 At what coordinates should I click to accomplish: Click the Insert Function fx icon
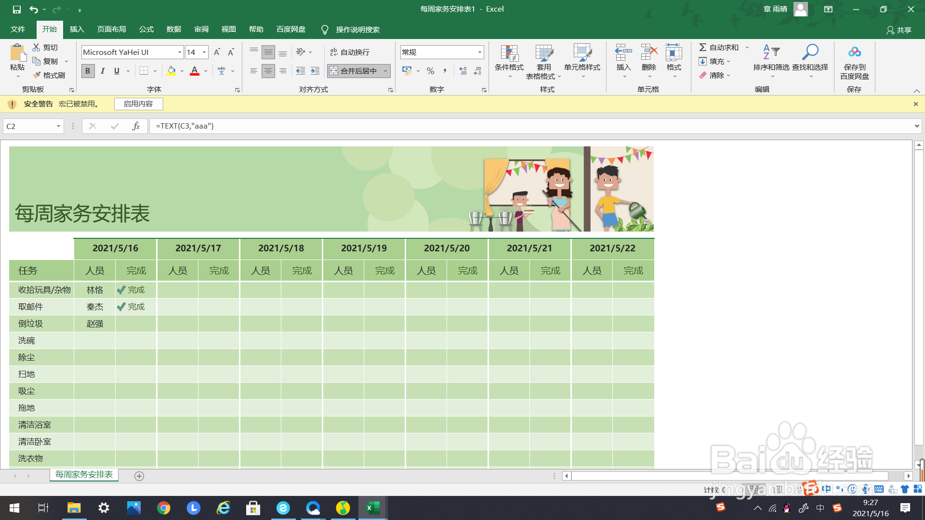coord(136,126)
